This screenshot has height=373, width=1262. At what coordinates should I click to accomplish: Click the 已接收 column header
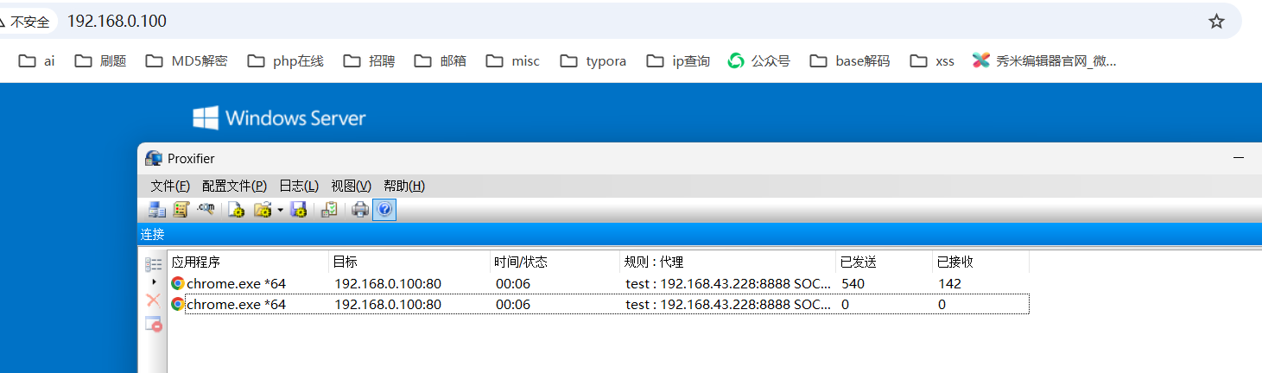tap(981, 262)
